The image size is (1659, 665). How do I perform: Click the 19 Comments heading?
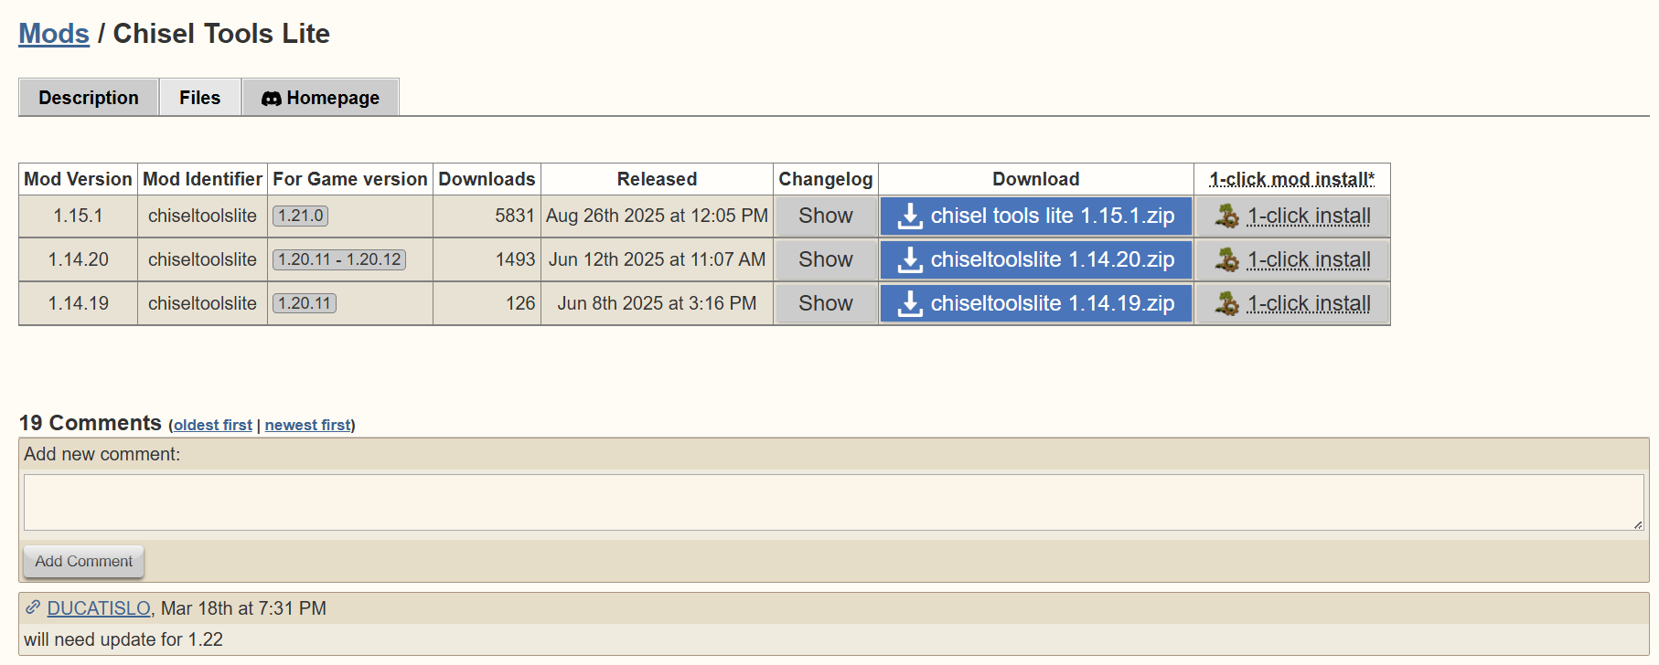pos(91,423)
